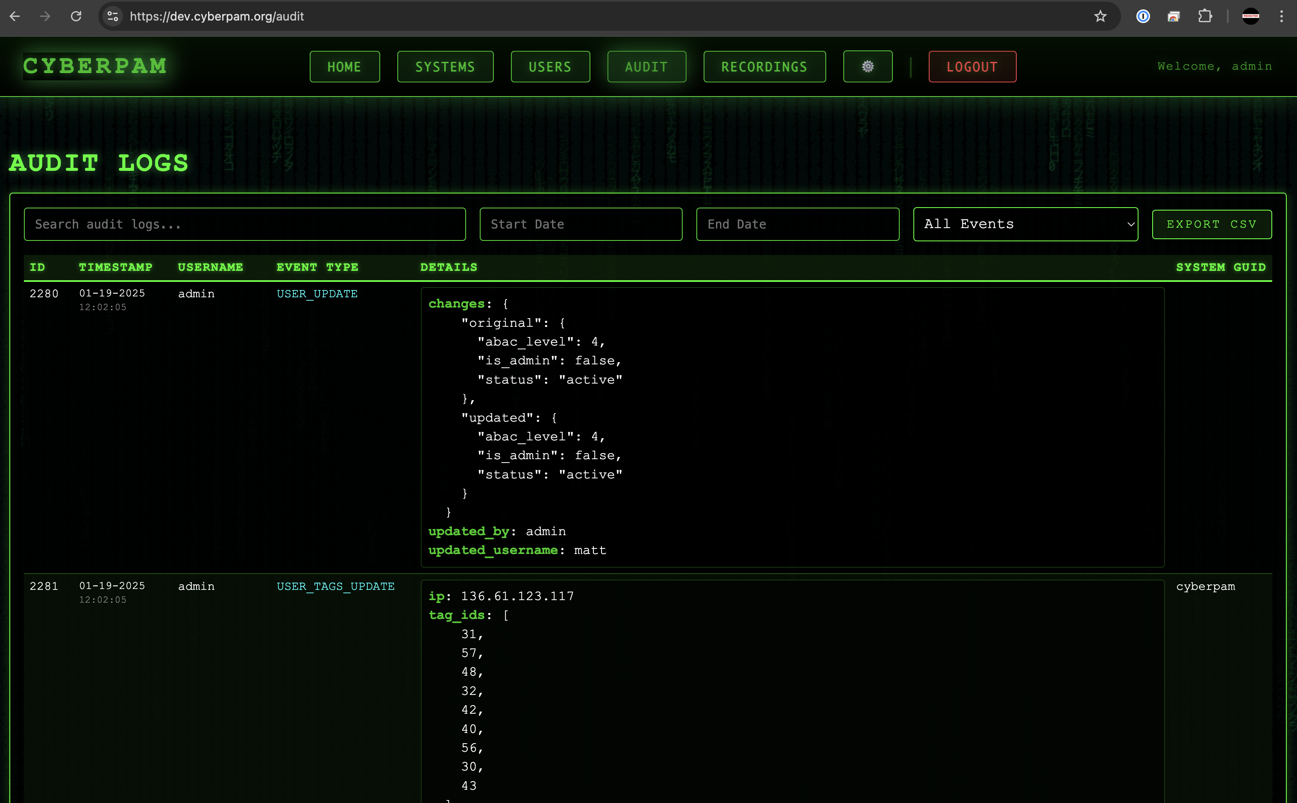This screenshot has height=803, width=1297.
Task: Click the EXPORT CSV button
Action: click(x=1212, y=223)
